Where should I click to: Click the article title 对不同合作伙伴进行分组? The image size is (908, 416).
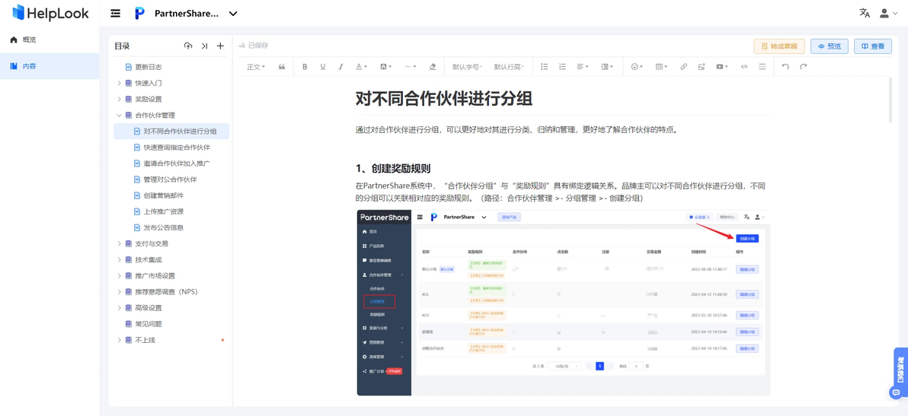coord(443,99)
